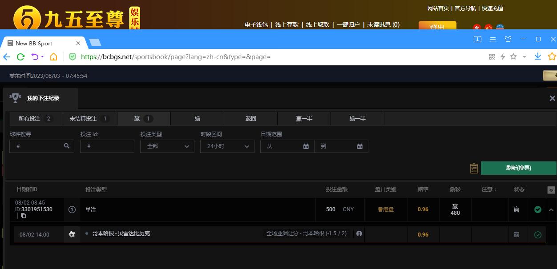Viewport: 557px width, 269px height.
Task: Collapse the bet row with the up chevron
Action: tap(551, 210)
